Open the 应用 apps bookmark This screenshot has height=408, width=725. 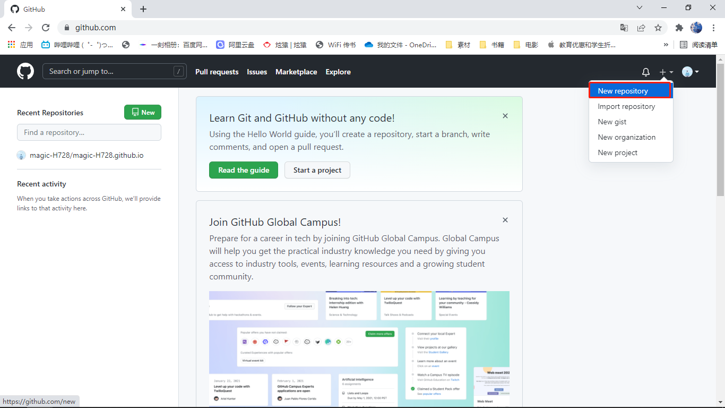click(20, 45)
